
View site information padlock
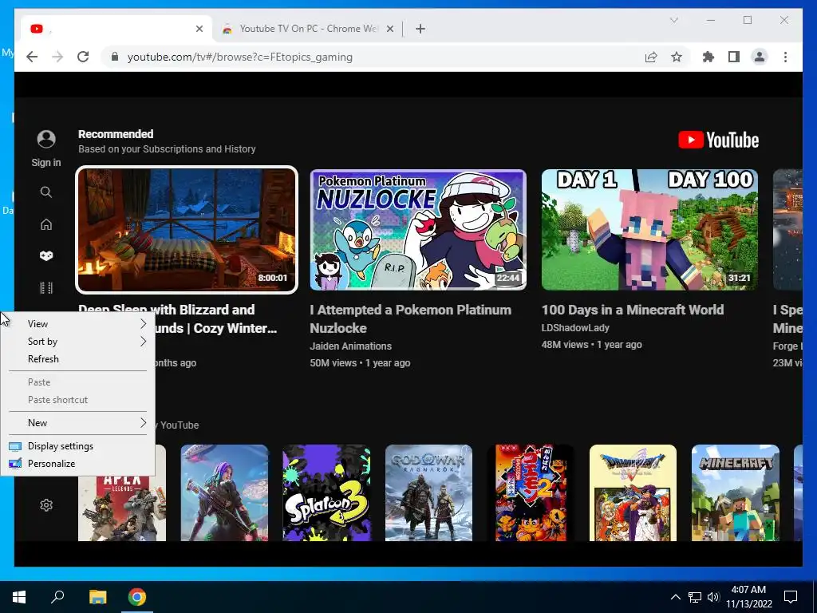[115, 57]
